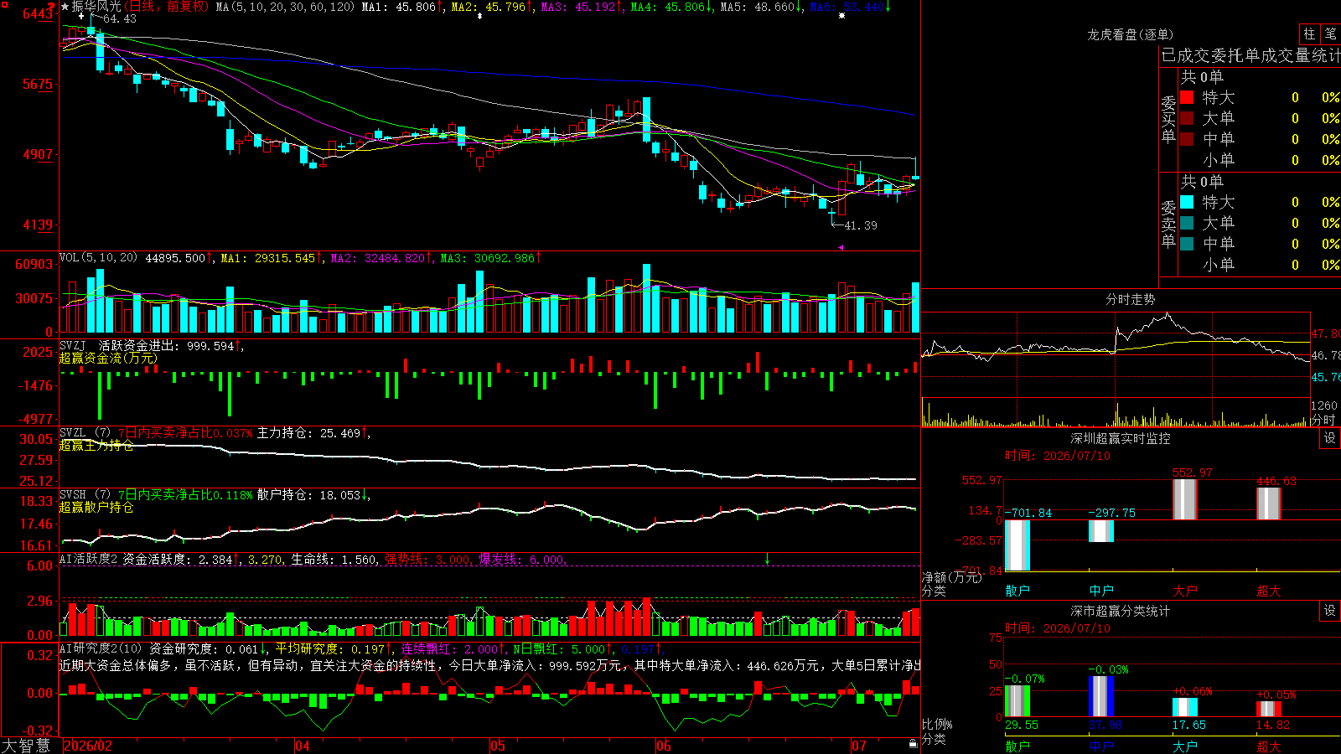Click the 爆发线: 6.000 label
This screenshot has width=1341, height=754.
(x=522, y=560)
